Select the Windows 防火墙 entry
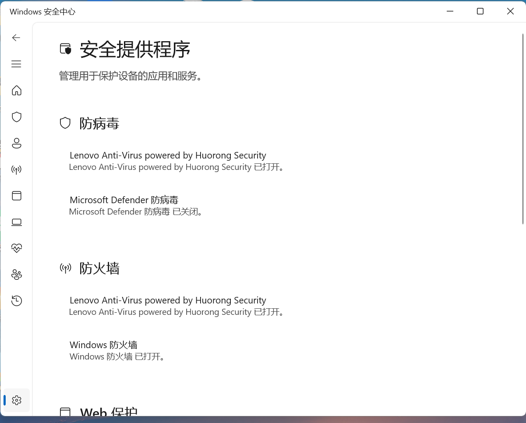The image size is (526, 423). (117, 350)
